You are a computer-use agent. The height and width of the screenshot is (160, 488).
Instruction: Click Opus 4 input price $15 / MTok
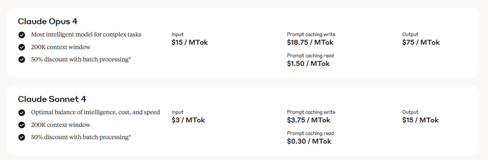coord(190,42)
